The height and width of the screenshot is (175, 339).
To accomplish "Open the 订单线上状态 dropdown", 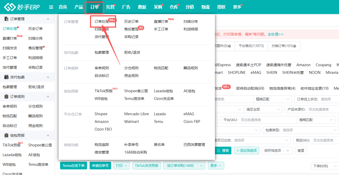I will pos(317,99).
